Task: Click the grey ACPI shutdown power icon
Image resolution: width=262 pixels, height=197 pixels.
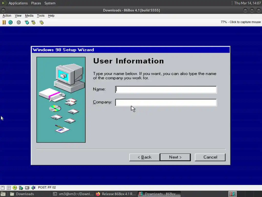Action: (x=19, y=22)
